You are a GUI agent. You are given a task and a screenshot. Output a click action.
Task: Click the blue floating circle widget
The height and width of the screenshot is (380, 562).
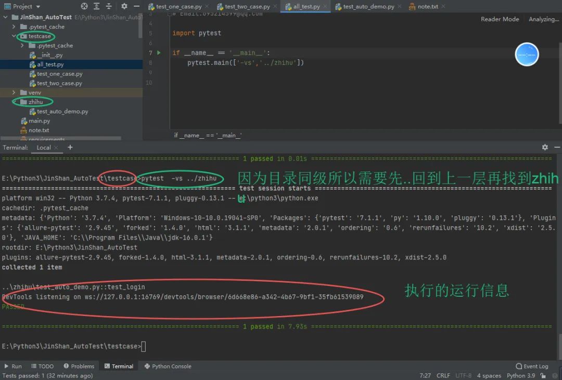527,55
